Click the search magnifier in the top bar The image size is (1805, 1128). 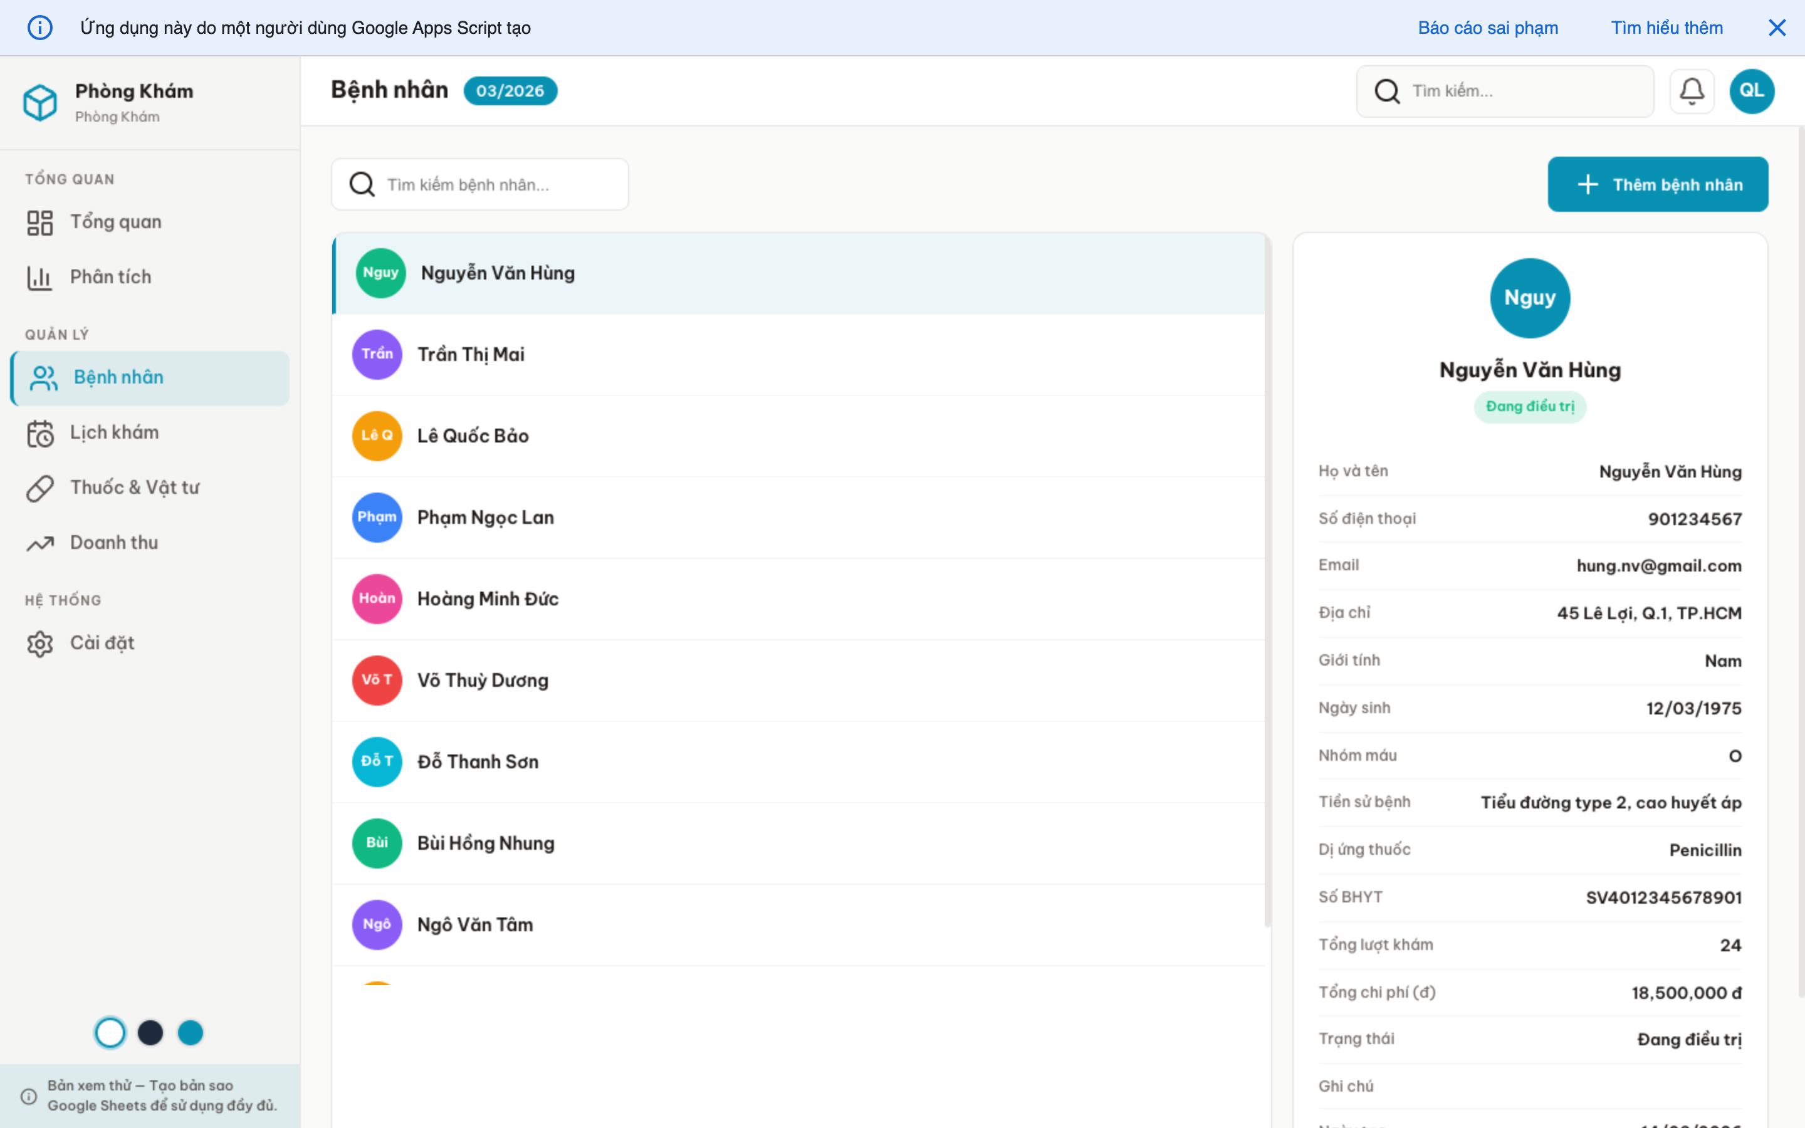coord(1388,90)
